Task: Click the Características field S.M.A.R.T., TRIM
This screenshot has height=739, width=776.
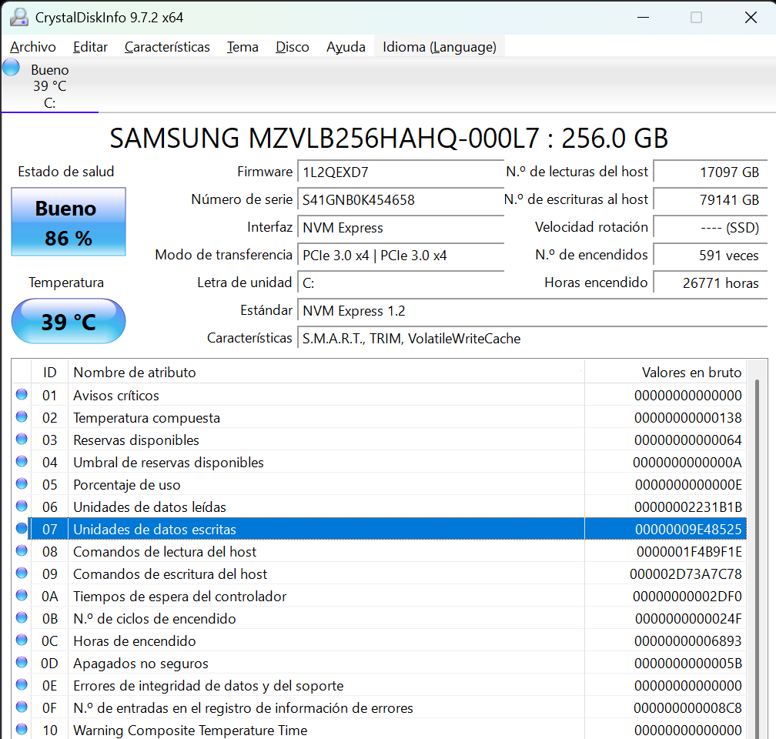Action: pos(532,339)
